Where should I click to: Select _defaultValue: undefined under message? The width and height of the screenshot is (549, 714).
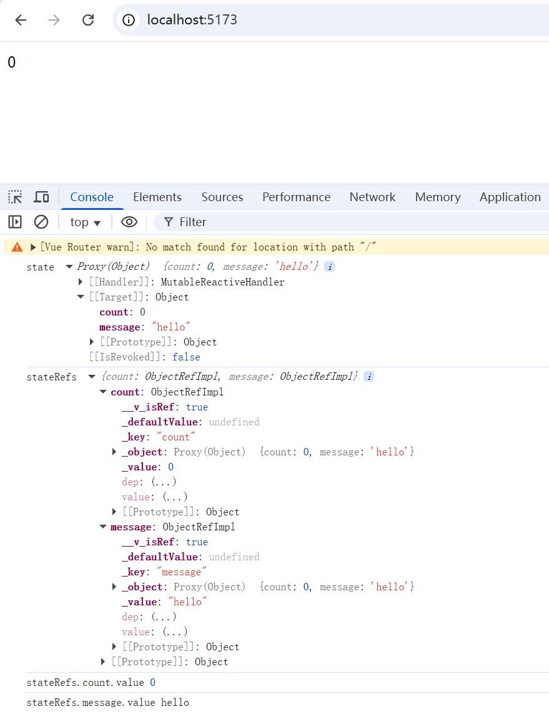tap(190, 557)
